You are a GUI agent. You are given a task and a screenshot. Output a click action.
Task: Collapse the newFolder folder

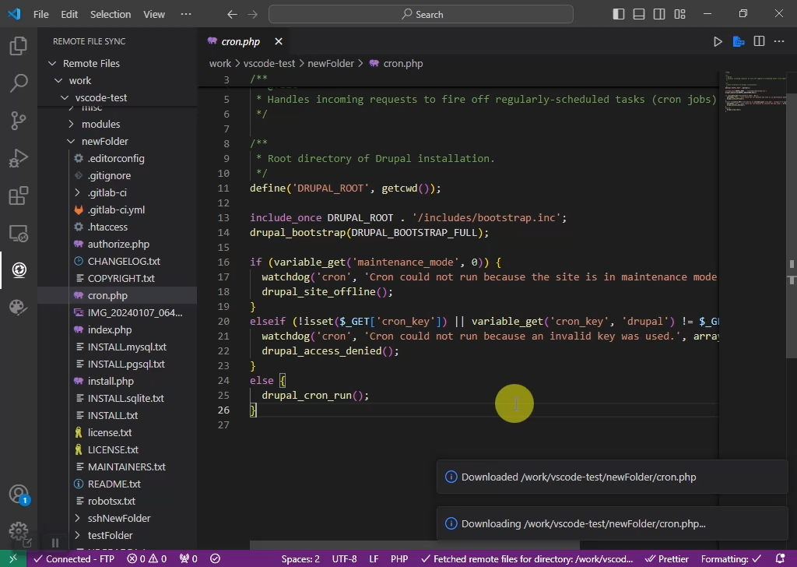point(71,142)
